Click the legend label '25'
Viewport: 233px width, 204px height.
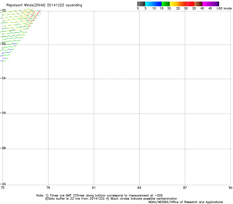pyautogui.click(x=178, y=8)
